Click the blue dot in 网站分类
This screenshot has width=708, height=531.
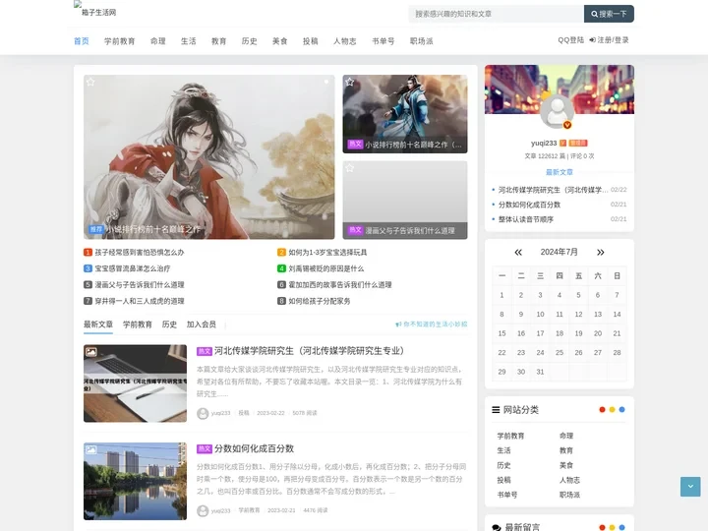621,409
